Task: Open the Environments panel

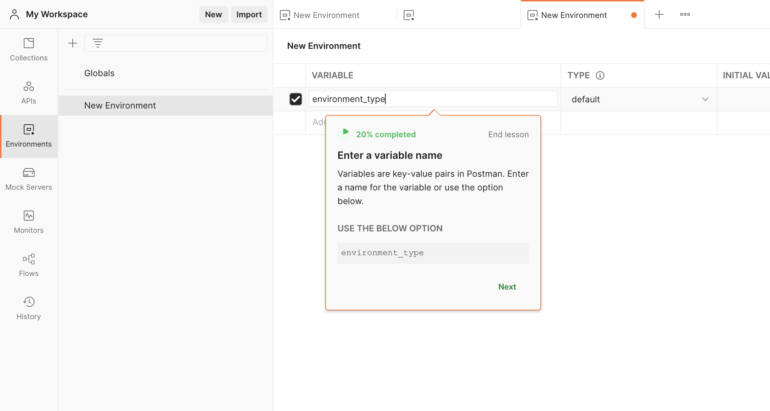Action: [x=28, y=136]
